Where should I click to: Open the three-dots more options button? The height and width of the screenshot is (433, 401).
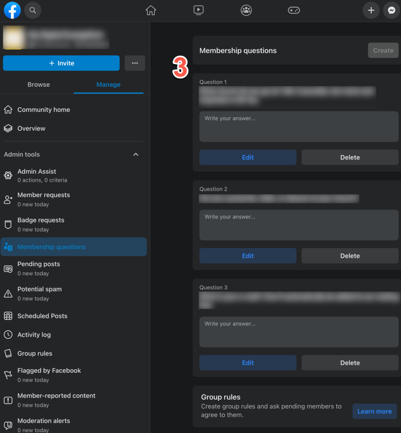point(135,63)
